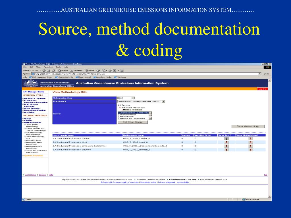This screenshot has width=291, height=218.
Task: Open EAT Manager Home link
Action: (34, 92)
